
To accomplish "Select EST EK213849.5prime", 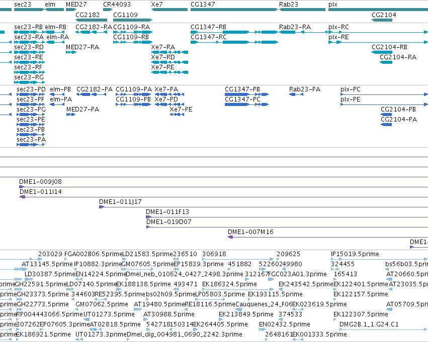I will [x=246, y=314].
